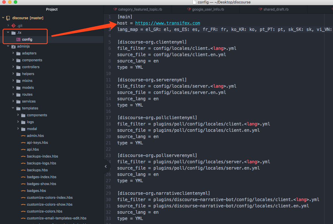Collapse the templates folder
This screenshot has width=333, height=224.
(13, 108)
